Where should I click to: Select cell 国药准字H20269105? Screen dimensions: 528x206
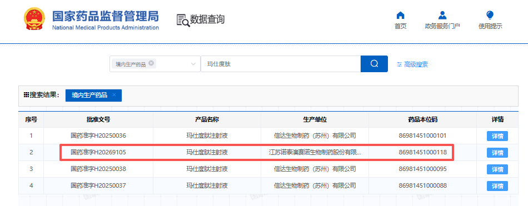98,153
